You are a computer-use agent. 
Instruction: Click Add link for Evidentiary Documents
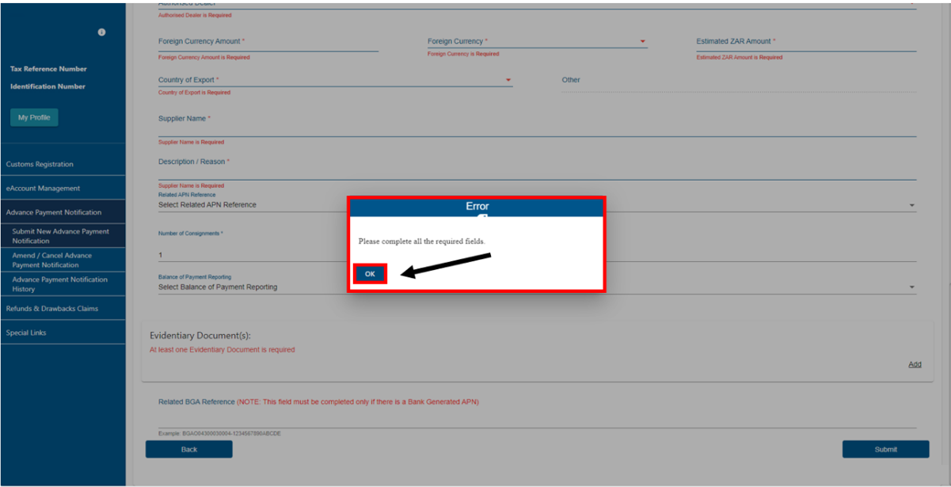pyautogui.click(x=915, y=364)
